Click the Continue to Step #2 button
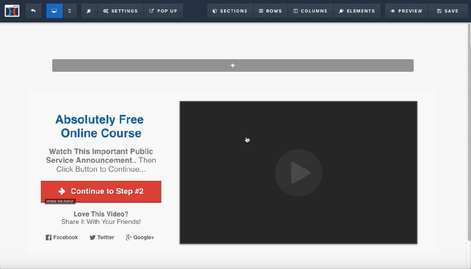Viewport: 471px width, 269px height. [100, 191]
